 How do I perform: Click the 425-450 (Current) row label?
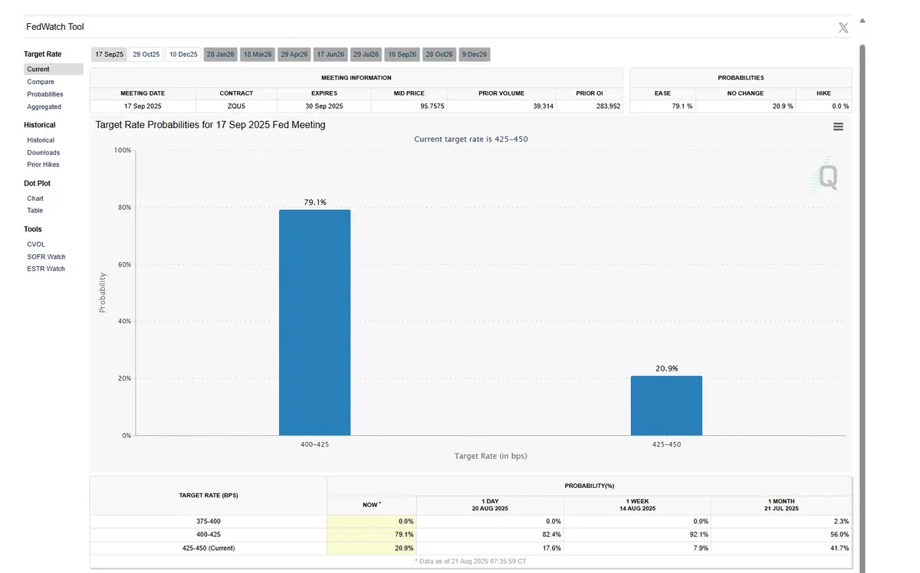(209, 548)
